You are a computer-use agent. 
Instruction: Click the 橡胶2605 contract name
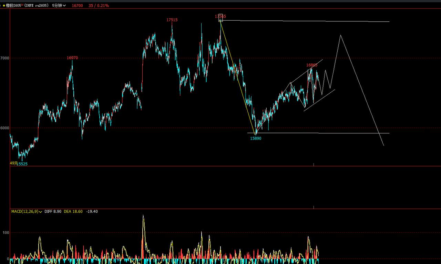tap(13, 6)
